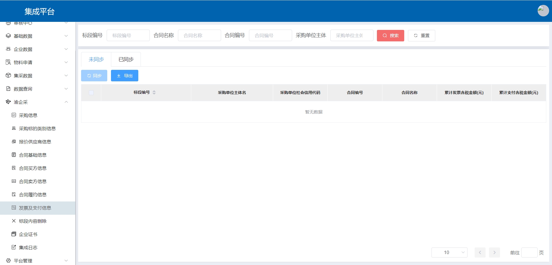This screenshot has width=552, height=265.
Task: Click the user avatar in header
Action: coord(543,11)
